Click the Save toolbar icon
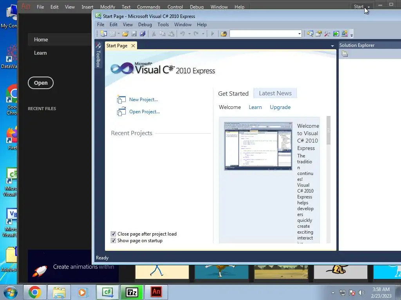 pos(134,34)
